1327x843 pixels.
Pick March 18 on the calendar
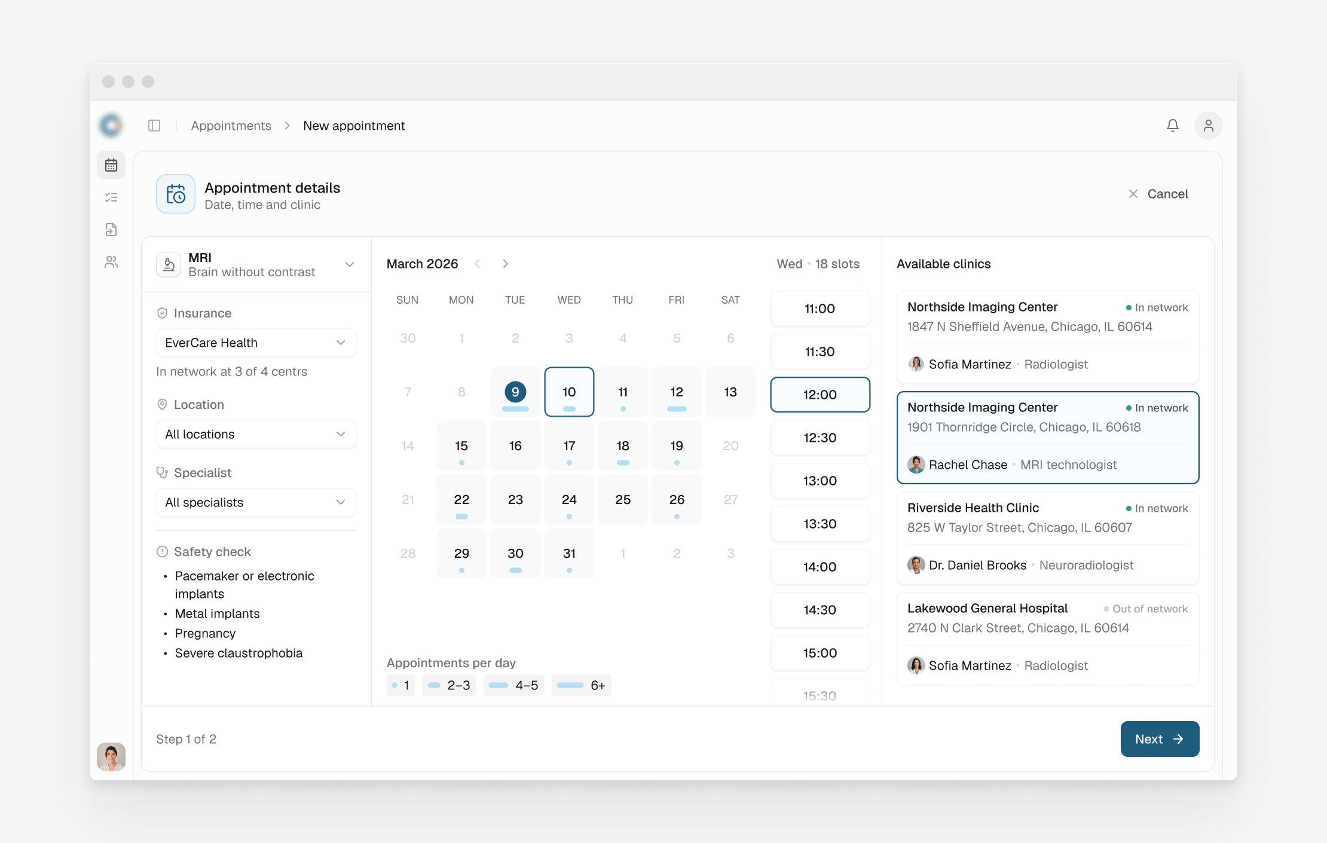(623, 446)
